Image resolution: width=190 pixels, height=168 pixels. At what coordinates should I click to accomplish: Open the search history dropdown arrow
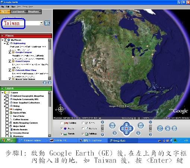tap(41, 23)
